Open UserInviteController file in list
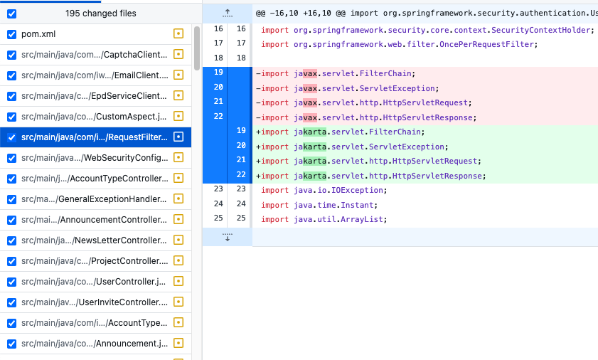 [x=95, y=302]
